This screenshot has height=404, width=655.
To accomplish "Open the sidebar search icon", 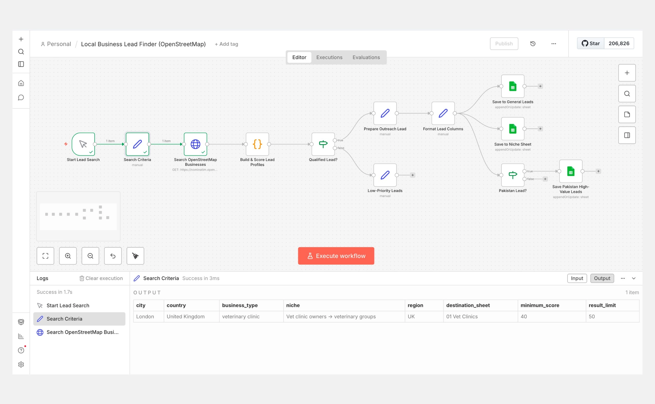I will (21, 52).
